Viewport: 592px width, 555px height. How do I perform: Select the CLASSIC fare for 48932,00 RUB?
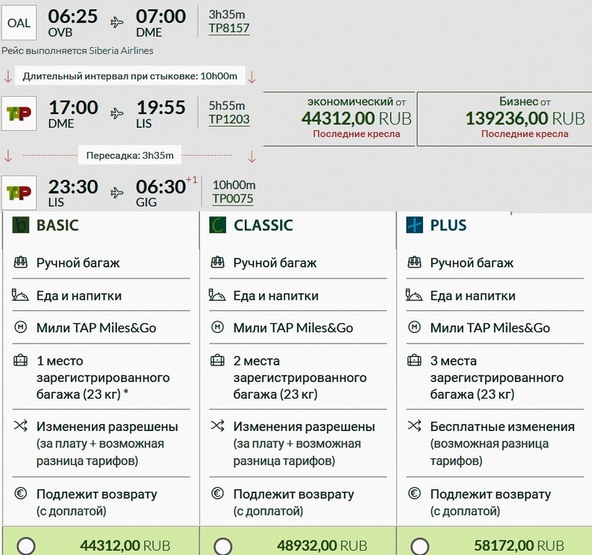223,546
